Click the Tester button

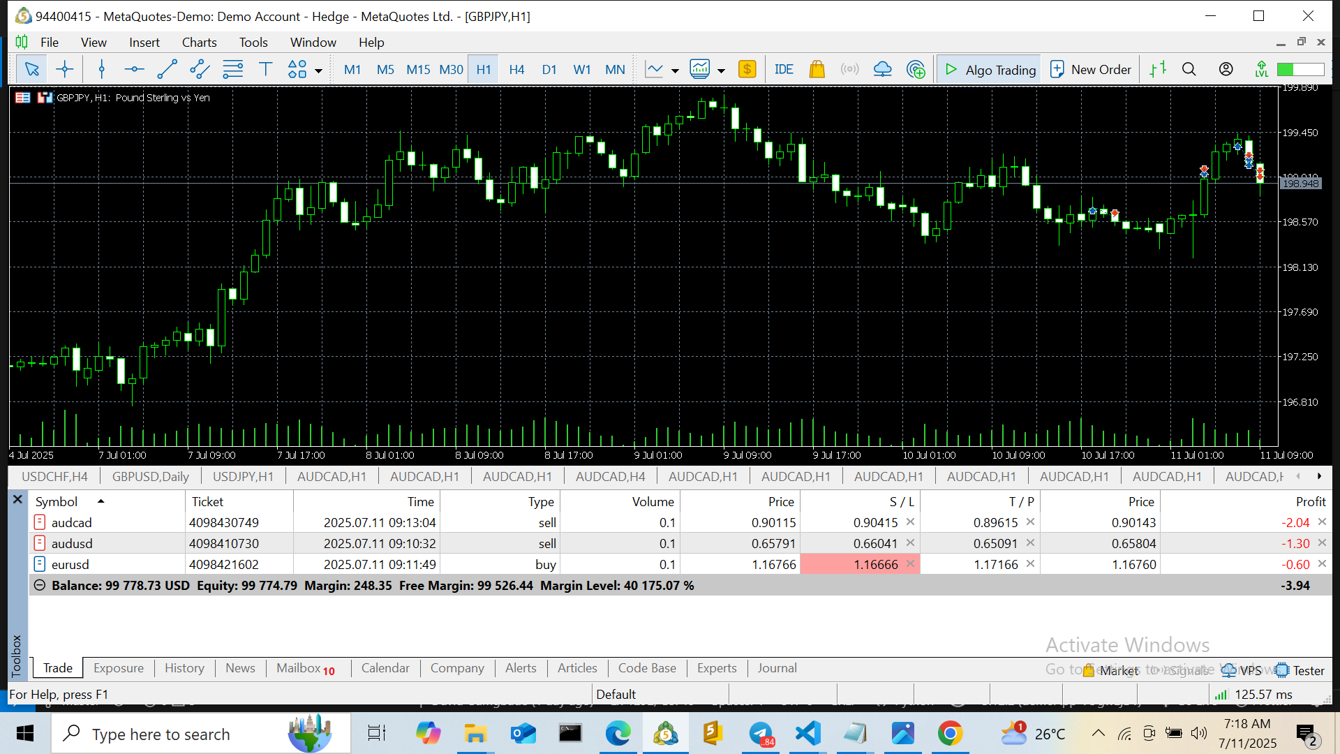coord(1300,671)
